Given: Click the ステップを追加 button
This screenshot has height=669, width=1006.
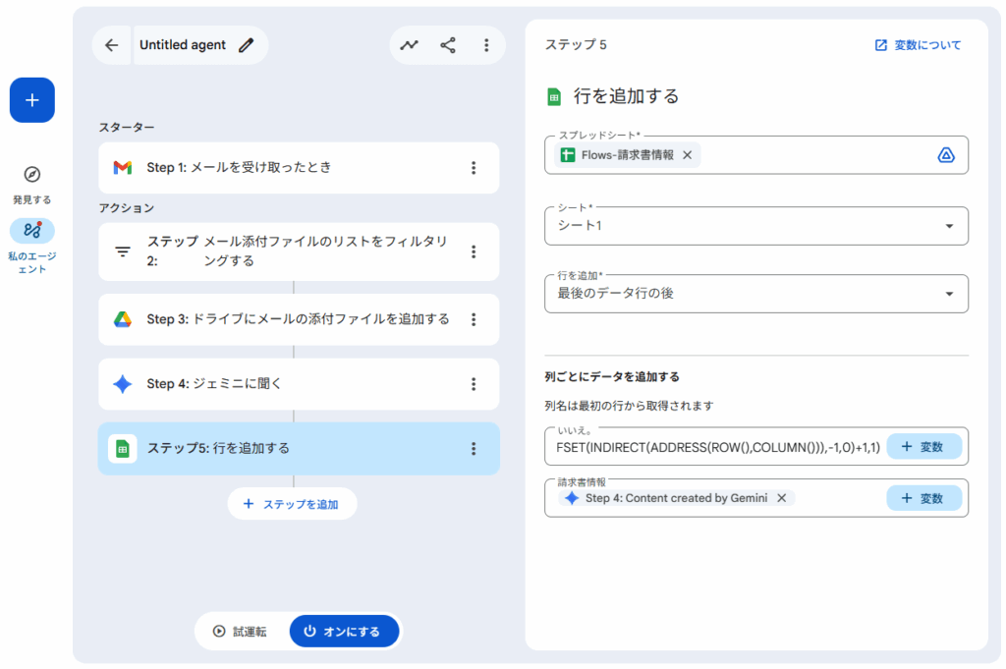Looking at the screenshot, I should [292, 504].
